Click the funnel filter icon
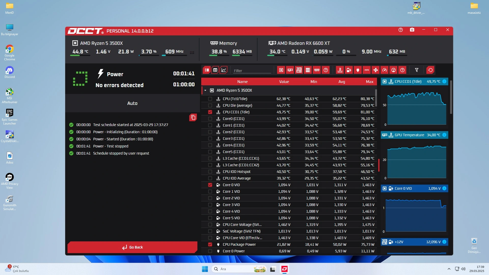Image resolution: width=489 pixels, height=275 pixels. [417, 70]
